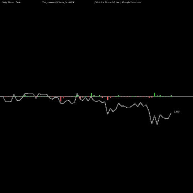The width and height of the screenshot is (193, 193).
Task: Click the '(Nicholas Financial, Inc.)' text
Action: 108,2
